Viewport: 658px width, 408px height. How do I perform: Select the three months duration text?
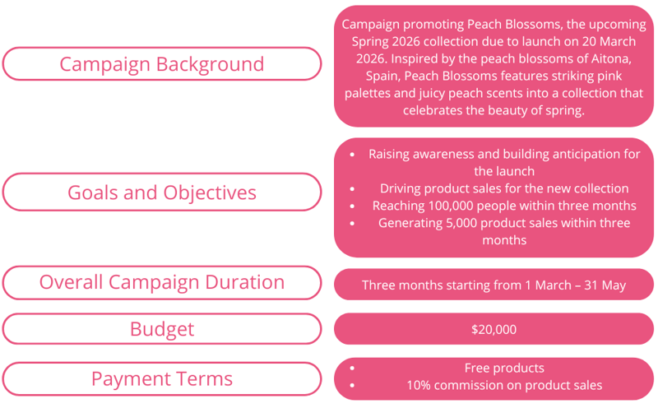[493, 285]
